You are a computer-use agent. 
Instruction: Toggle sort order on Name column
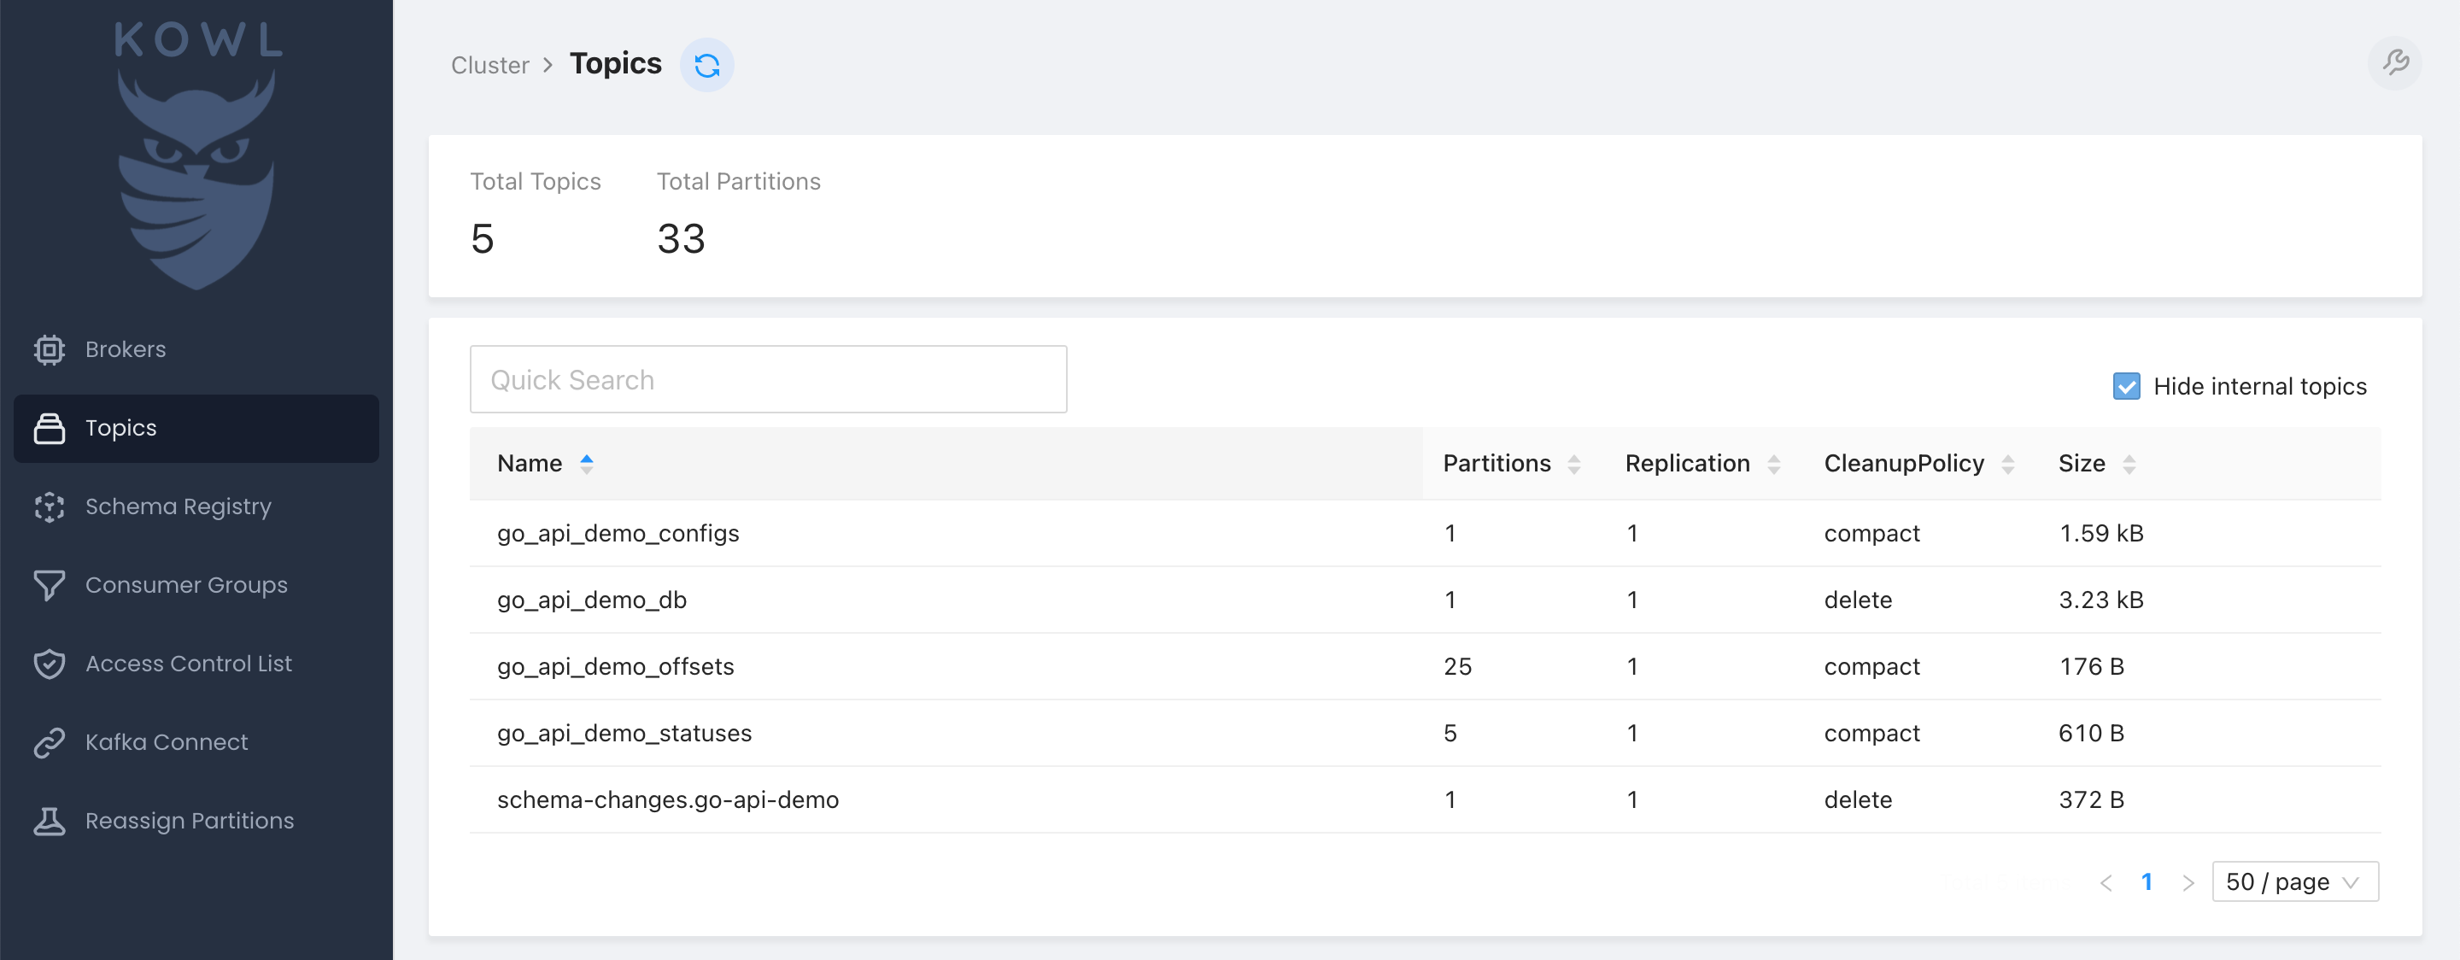[x=586, y=463]
